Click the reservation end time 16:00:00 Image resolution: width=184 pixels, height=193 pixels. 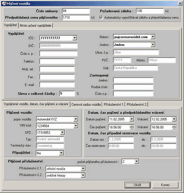[163, 146]
